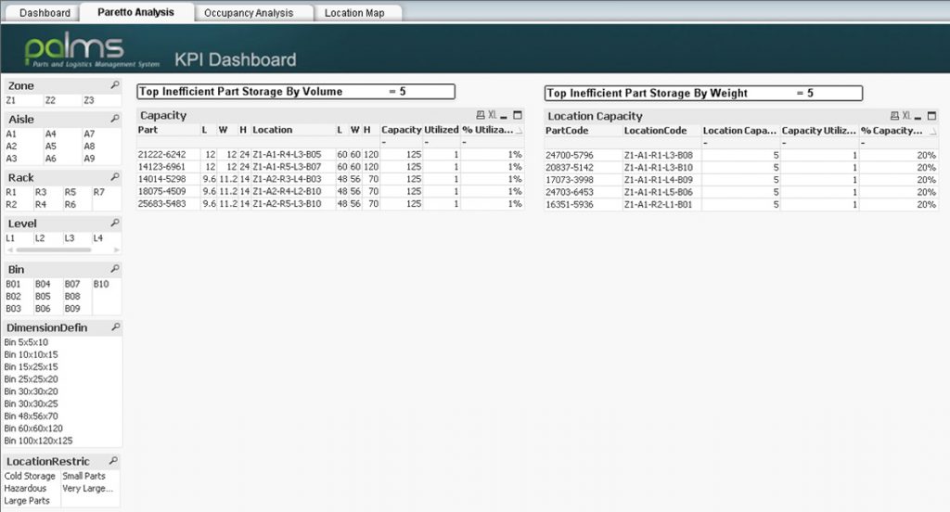The image size is (950, 512).
Task: Click the Rack listbox search magnifier
Action: point(114,177)
